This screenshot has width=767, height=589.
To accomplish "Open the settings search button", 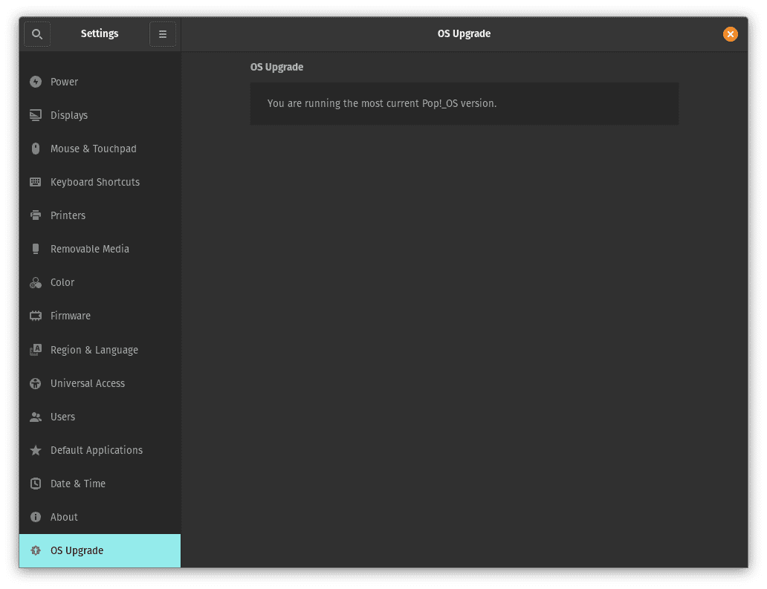I will point(37,34).
